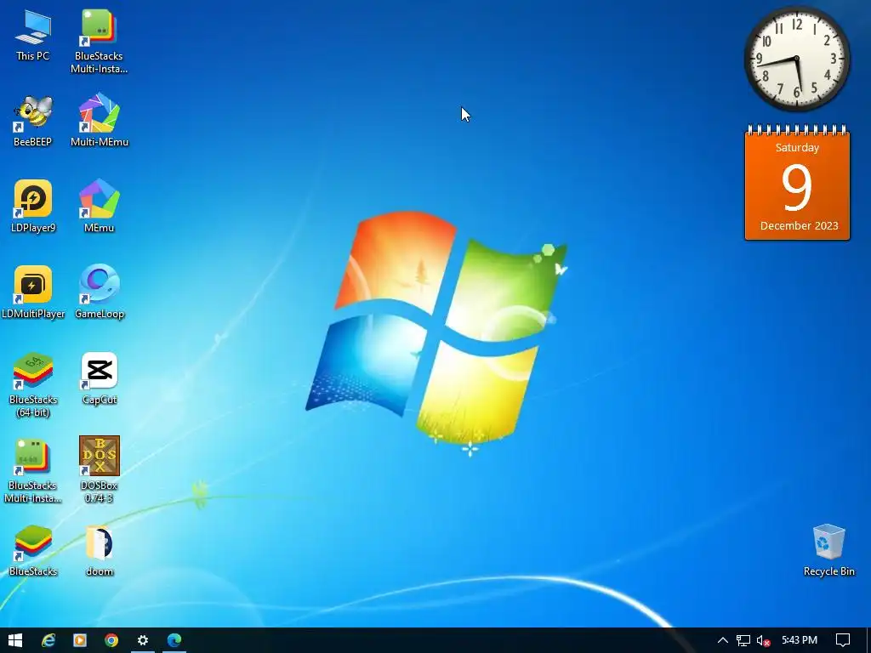Open the Settings gear on the taskbar
Viewport: 871px width, 653px height.
click(x=143, y=640)
